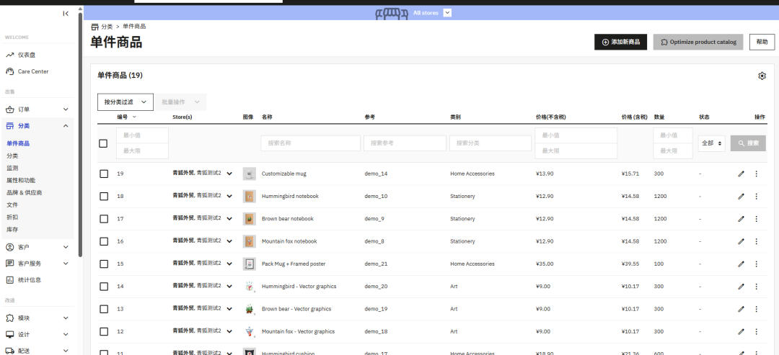This screenshot has height=355, width=779.
Task: Edit Pack Mug + Framed poster pencil icon
Action: point(741,264)
